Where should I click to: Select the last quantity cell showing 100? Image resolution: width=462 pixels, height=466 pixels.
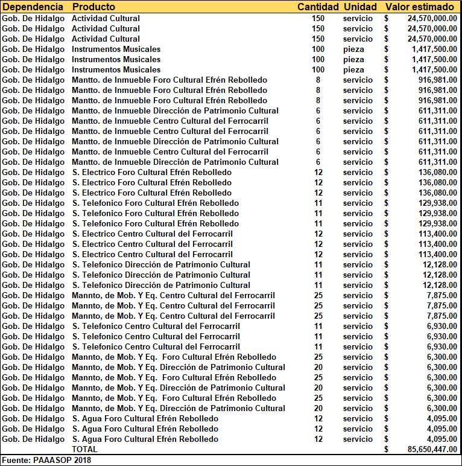(x=318, y=69)
